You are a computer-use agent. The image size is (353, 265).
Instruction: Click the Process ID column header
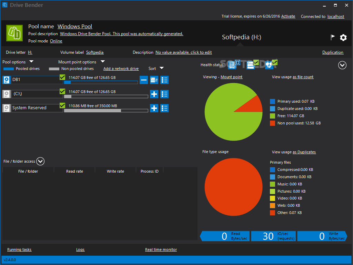(150, 171)
